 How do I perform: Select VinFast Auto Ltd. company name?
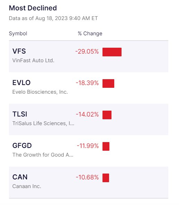pos(33,60)
